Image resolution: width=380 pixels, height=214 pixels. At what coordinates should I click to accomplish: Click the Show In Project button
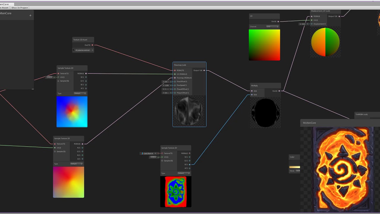tap(20, 8)
